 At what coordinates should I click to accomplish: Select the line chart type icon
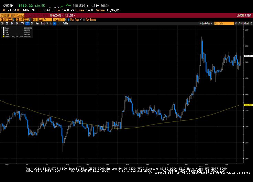pos(51,23)
